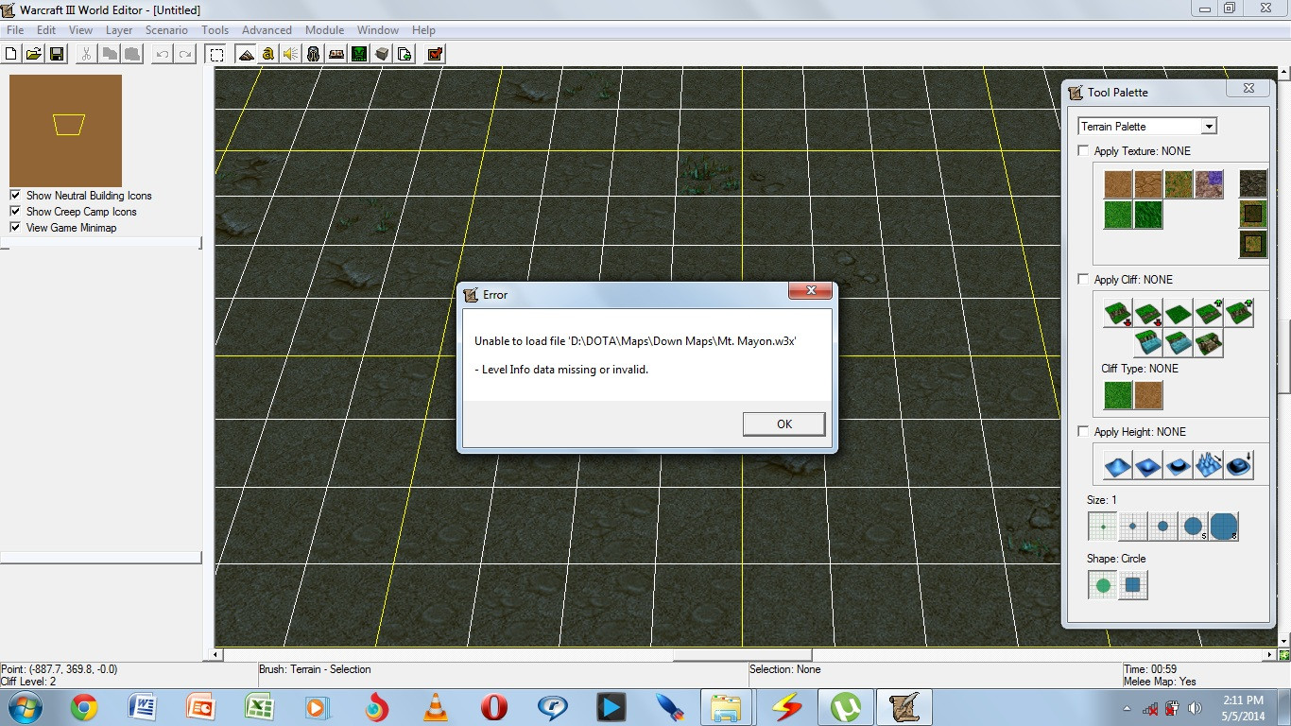This screenshot has width=1291, height=726.
Task: Expand the Terrain Palette dropdown
Action: [x=1208, y=126]
